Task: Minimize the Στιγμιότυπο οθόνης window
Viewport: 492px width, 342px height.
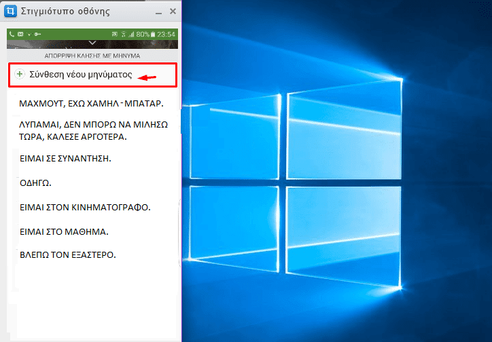Action: point(159,12)
